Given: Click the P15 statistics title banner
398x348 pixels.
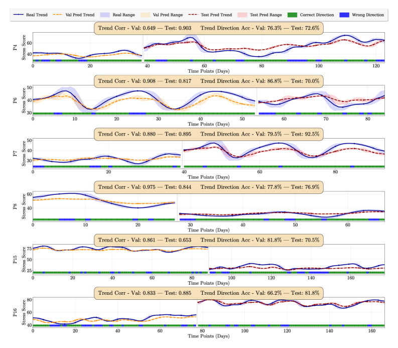Looking at the screenshot, I should tap(209, 240).
